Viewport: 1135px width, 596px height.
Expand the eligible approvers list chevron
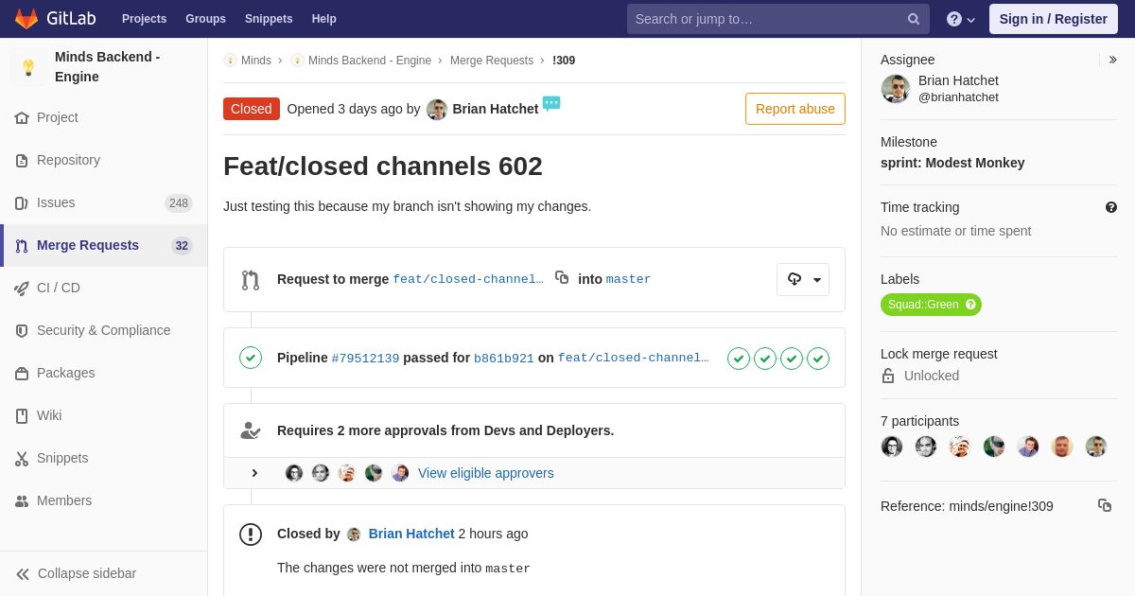point(254,473)
